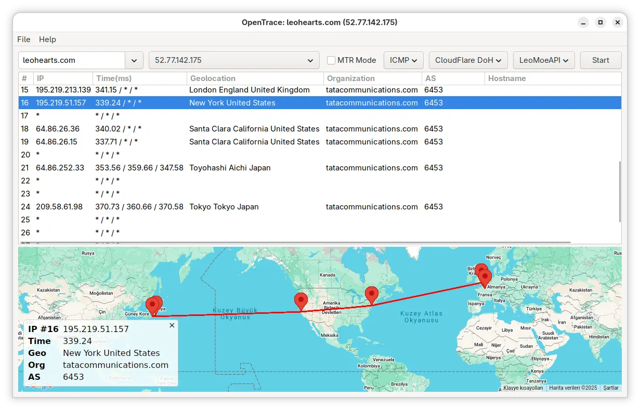Click Santa Clara geolocation in hop 19
Image resolution: width=640 pixels, height=410 pixels.
[x=254, y=142]
